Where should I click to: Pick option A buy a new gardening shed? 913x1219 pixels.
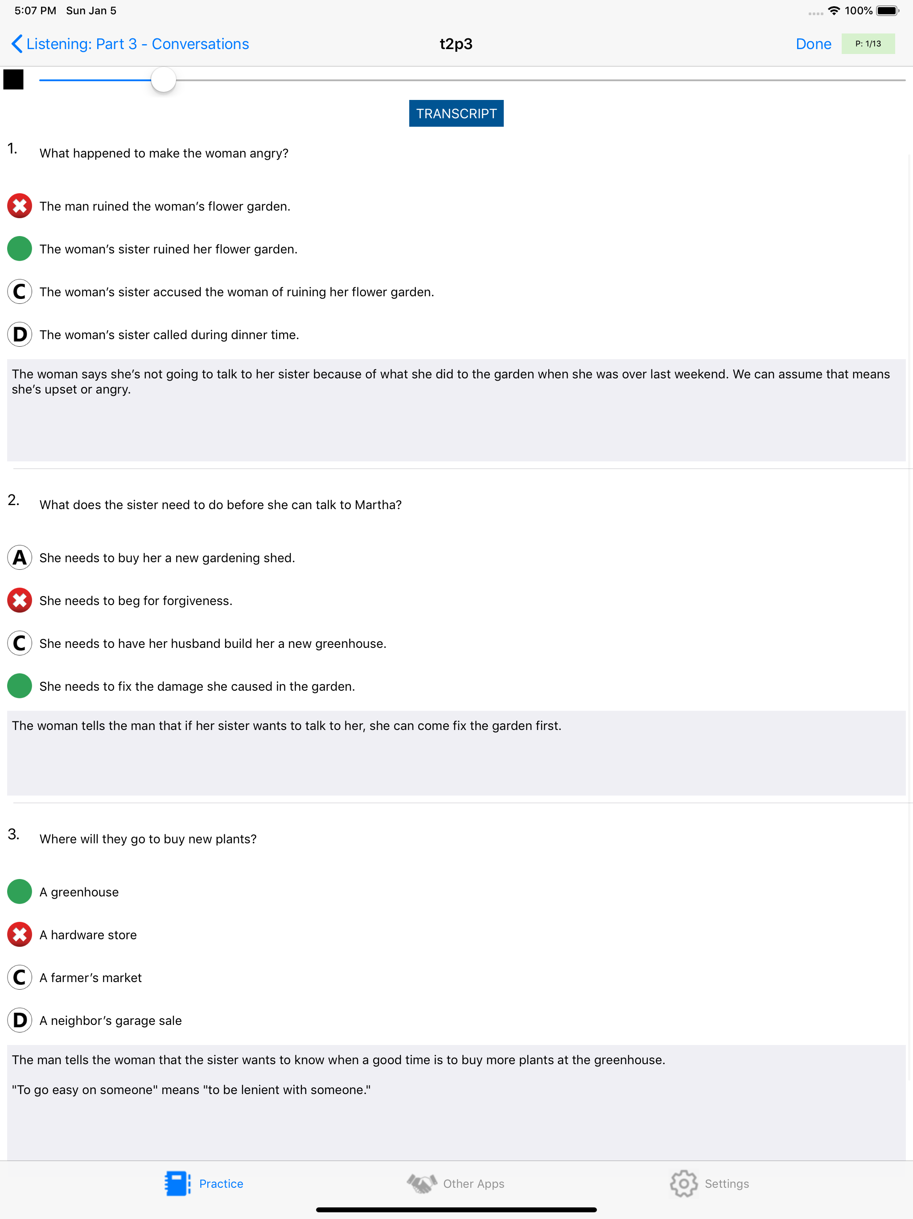point(19,558)
